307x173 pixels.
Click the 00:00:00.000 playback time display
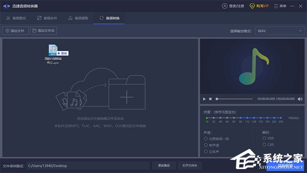pyautogui.click(x=266, y=99)
